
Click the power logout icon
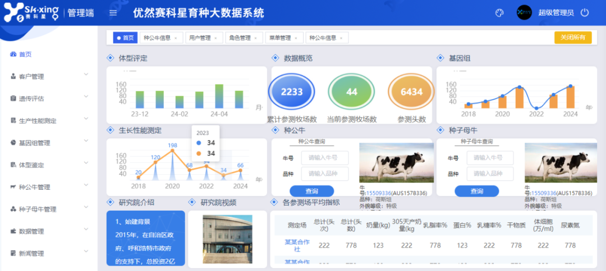[x=585, y=12]
